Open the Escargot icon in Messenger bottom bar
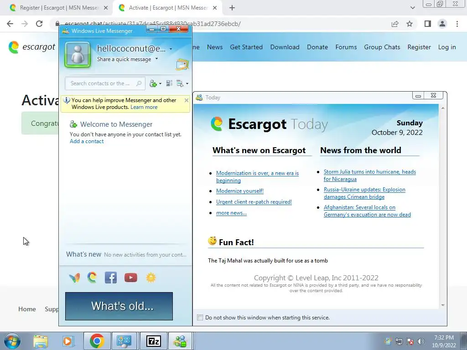This screenshot has width=467, height=350. [x=92, y=278]
